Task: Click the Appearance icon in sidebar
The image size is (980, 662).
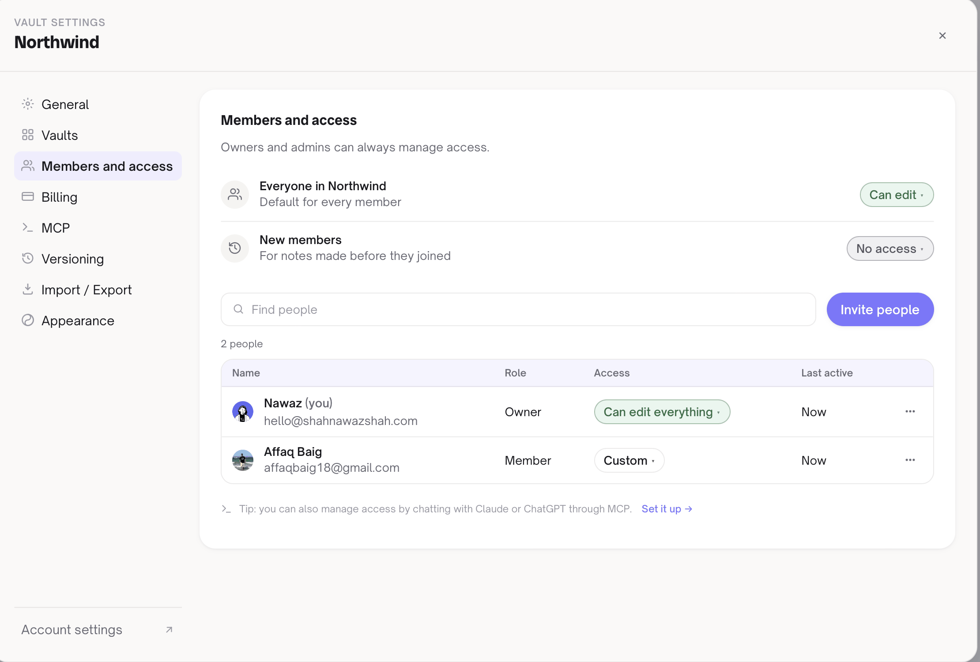Action: point(28,320)
